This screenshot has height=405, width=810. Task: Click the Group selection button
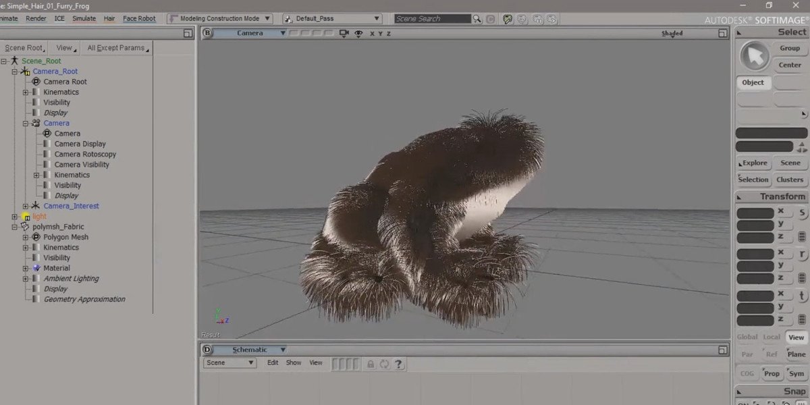[790, 49]
